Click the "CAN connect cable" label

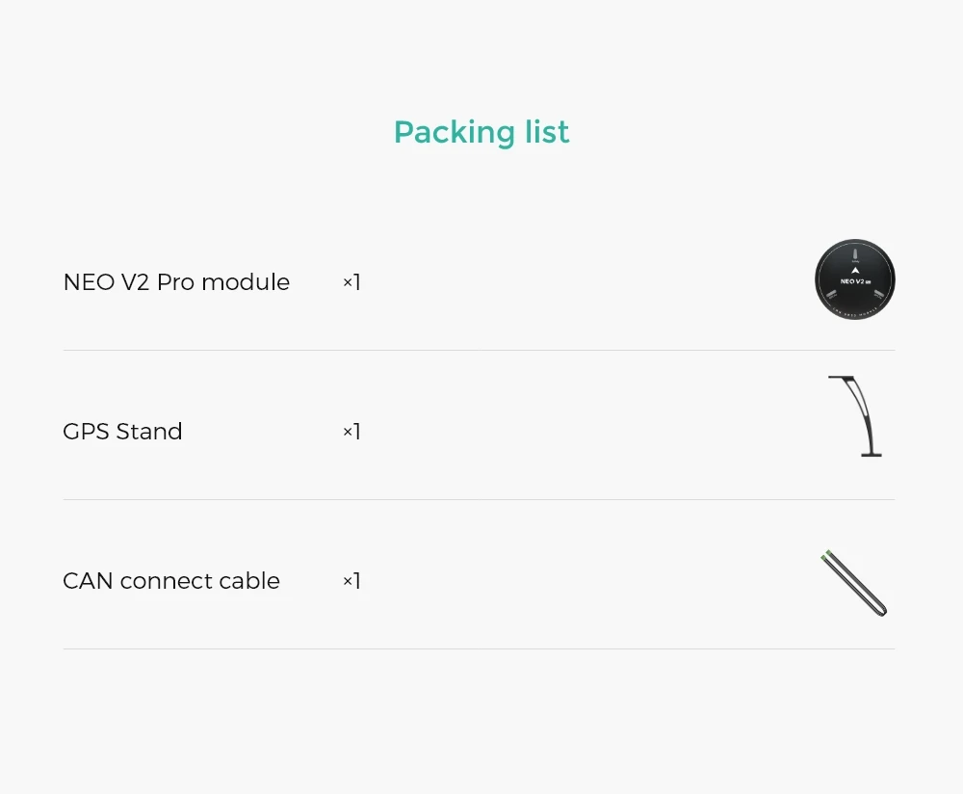tap(171, 581)
